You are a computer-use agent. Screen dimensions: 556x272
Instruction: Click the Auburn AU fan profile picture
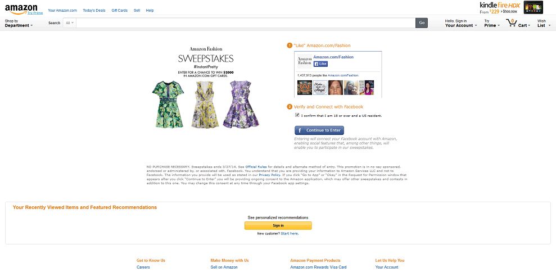[x=304, y=88]
